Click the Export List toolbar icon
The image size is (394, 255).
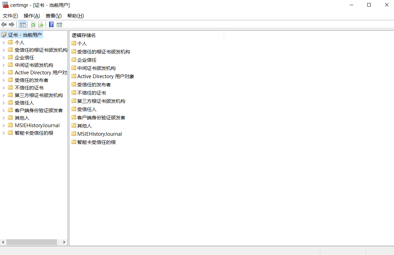tap(41, 24)
